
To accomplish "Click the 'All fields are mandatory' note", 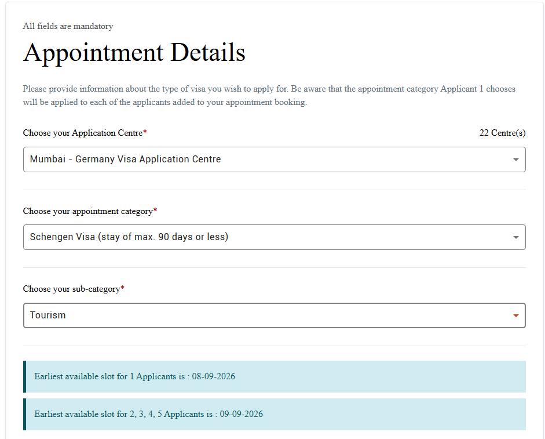I will 68,26.
